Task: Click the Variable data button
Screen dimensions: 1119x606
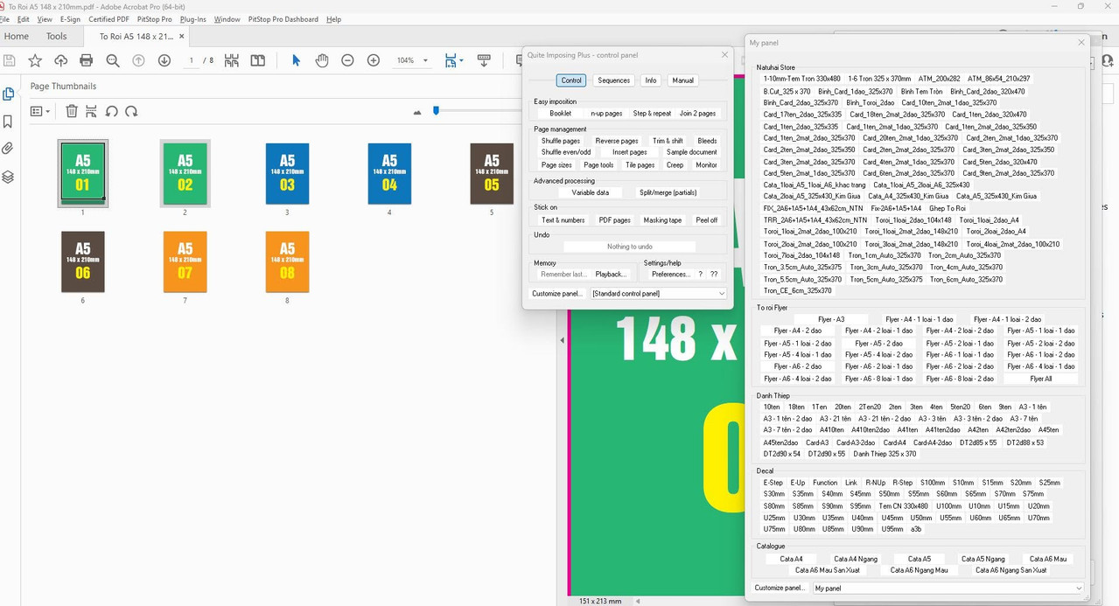Action: [591, 192]
